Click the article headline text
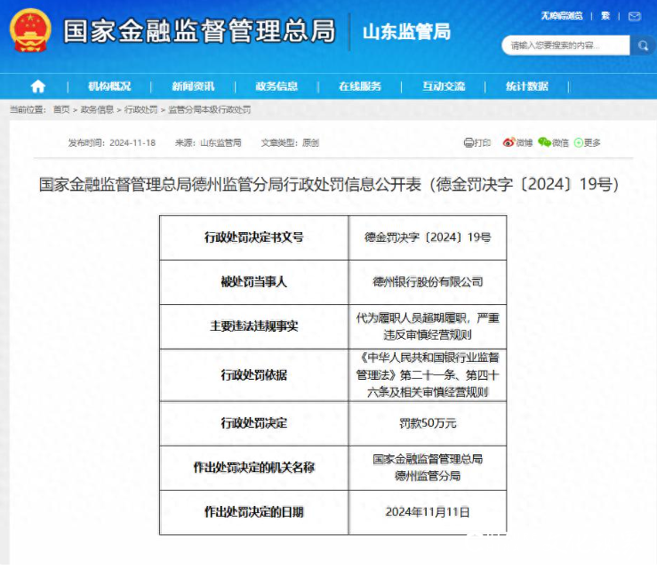657x570 pixels. pyautogui.click(x=329, y=184)
